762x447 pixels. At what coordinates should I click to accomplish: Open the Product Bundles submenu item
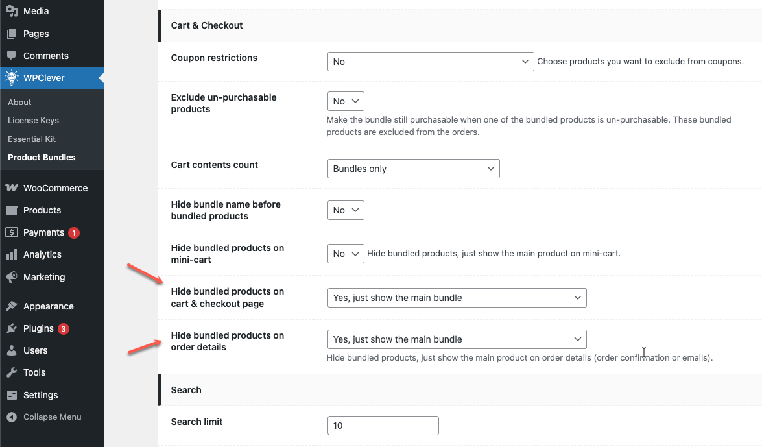coord(42,157)
